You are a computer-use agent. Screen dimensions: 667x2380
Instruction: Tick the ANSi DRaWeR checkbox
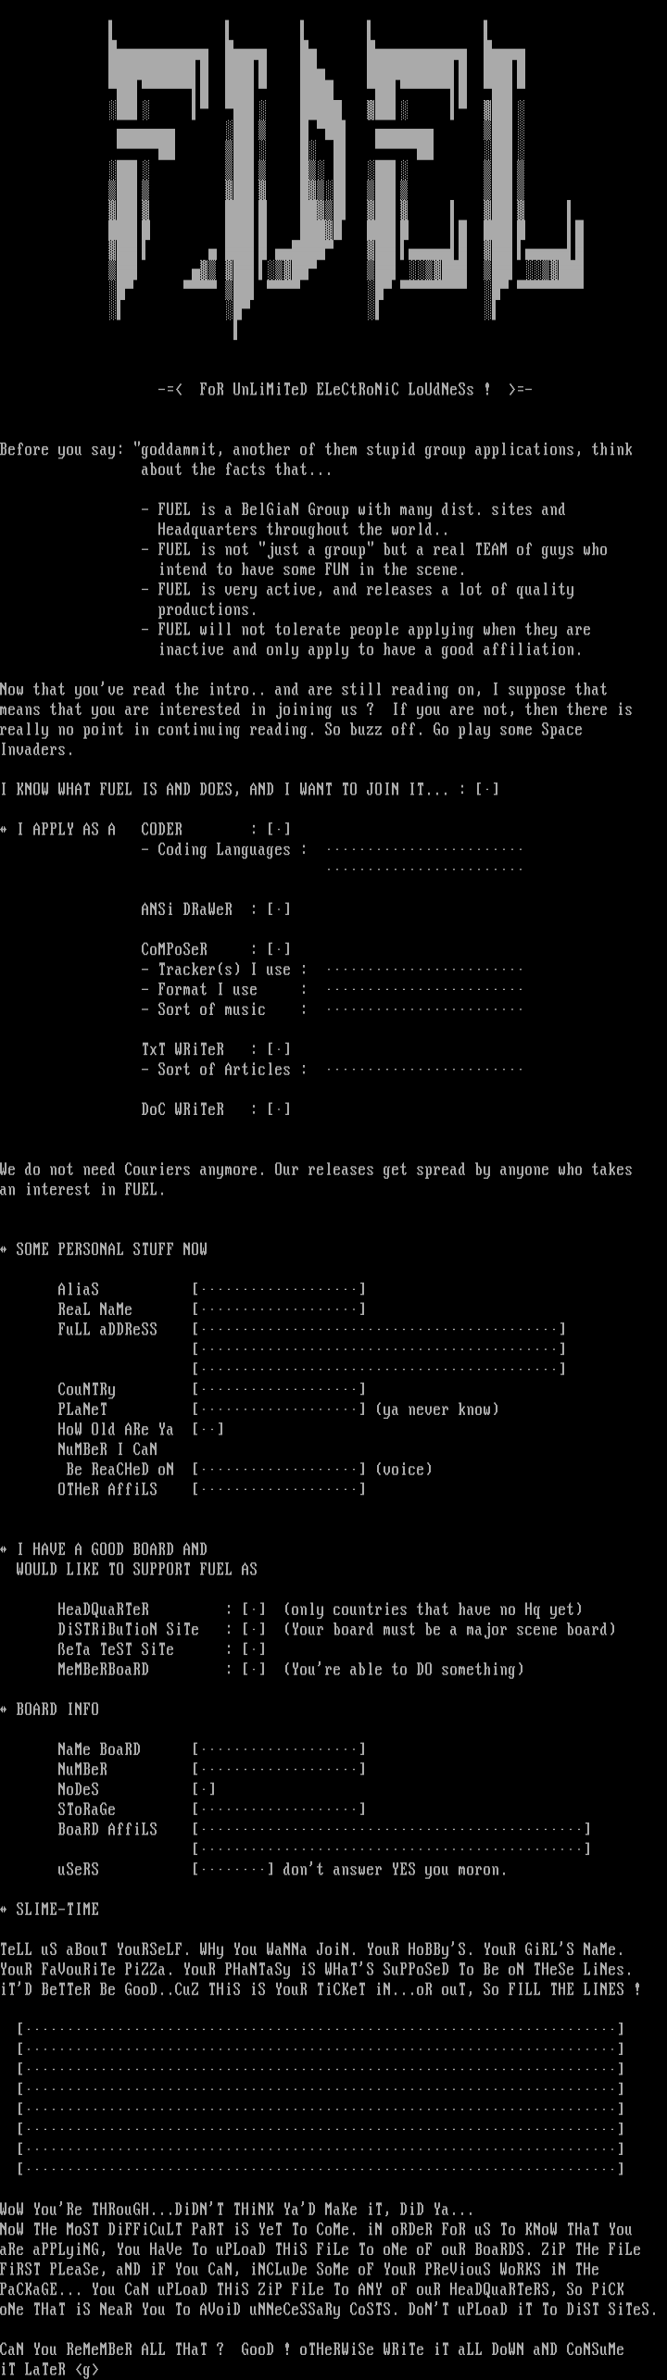tap(279, 909)
